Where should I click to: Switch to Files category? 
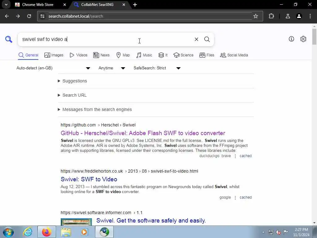(x=206, y=55)
